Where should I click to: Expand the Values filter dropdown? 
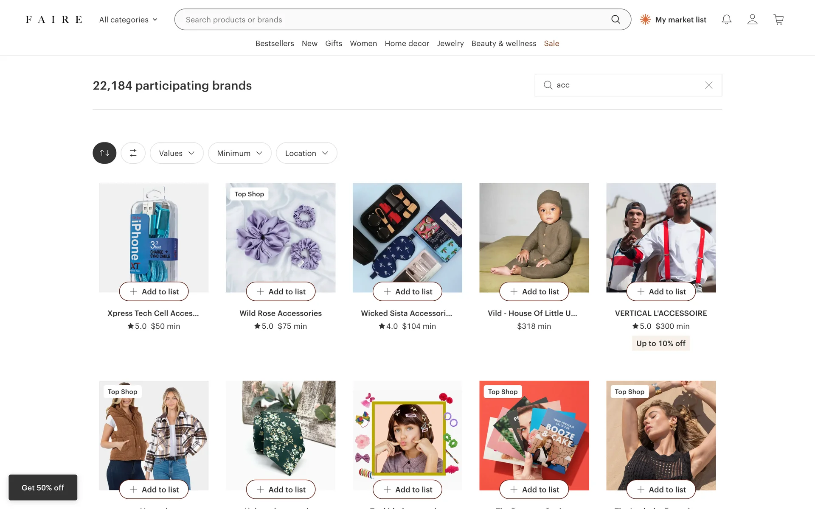(177, 153)
